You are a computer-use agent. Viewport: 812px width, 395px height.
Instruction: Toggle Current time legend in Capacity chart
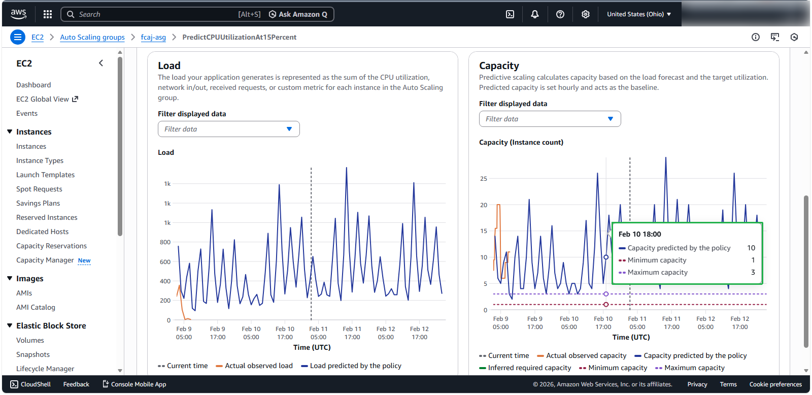(x=504, y=355)
